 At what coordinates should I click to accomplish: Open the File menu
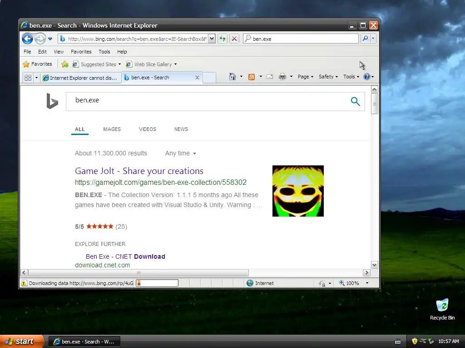[27, 52]
